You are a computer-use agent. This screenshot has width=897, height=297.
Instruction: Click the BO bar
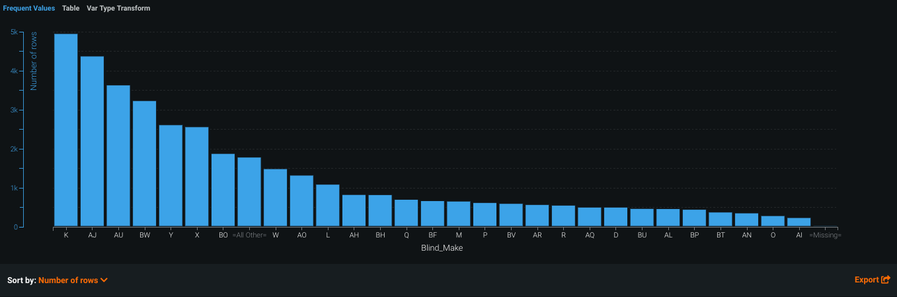point(223,191)
